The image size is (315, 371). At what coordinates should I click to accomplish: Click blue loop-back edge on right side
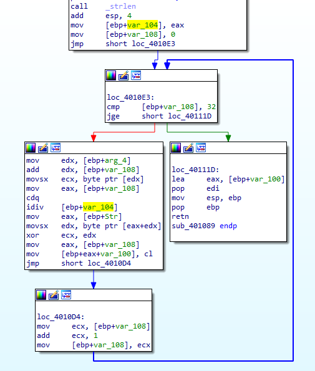[x=293, y=211]
